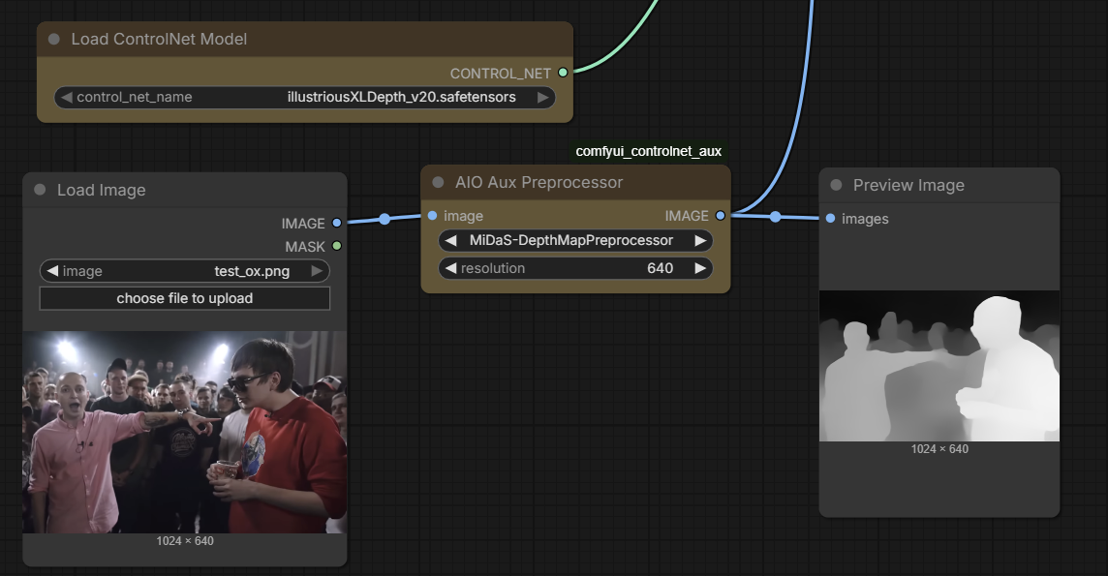
Task: Click the AIO Preprocessor image input socket
Action: tap(432, 216)
